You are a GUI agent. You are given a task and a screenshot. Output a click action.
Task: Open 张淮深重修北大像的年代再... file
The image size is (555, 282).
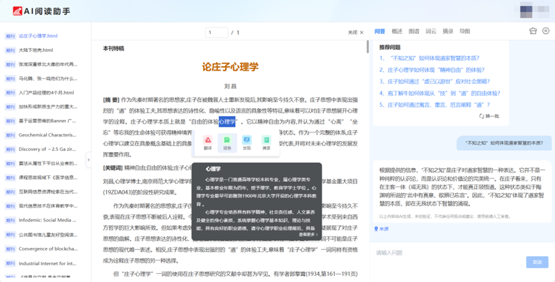coord(48,64)
